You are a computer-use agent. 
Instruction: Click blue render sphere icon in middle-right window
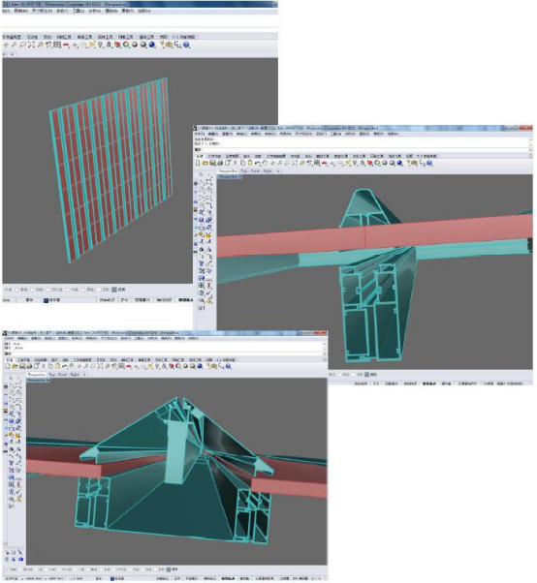(x=399, y=163)
